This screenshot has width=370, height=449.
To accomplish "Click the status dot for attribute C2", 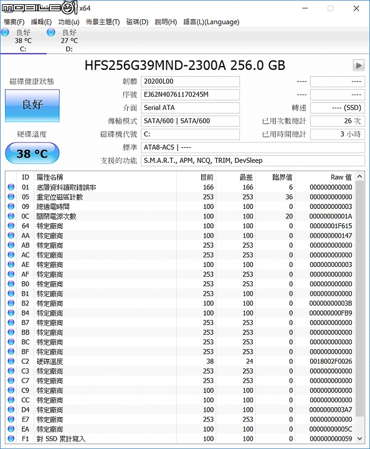I will coord(11,361).
